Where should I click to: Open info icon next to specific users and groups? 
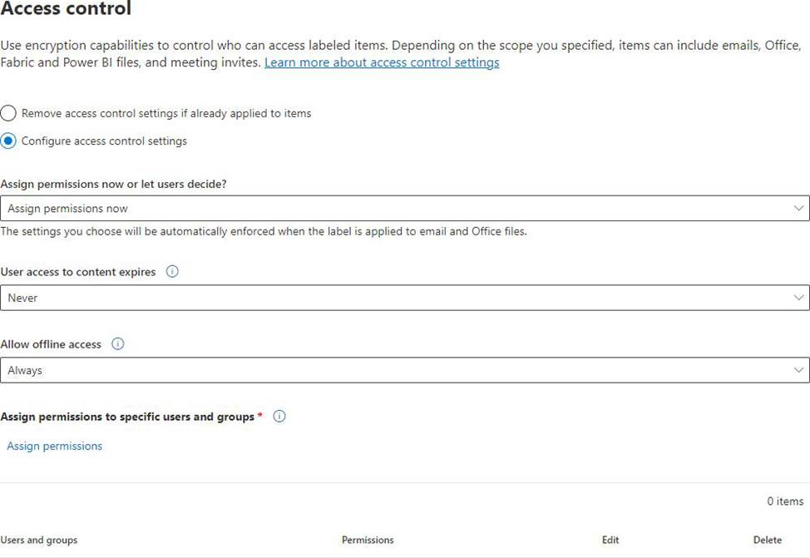coord(279,417)
